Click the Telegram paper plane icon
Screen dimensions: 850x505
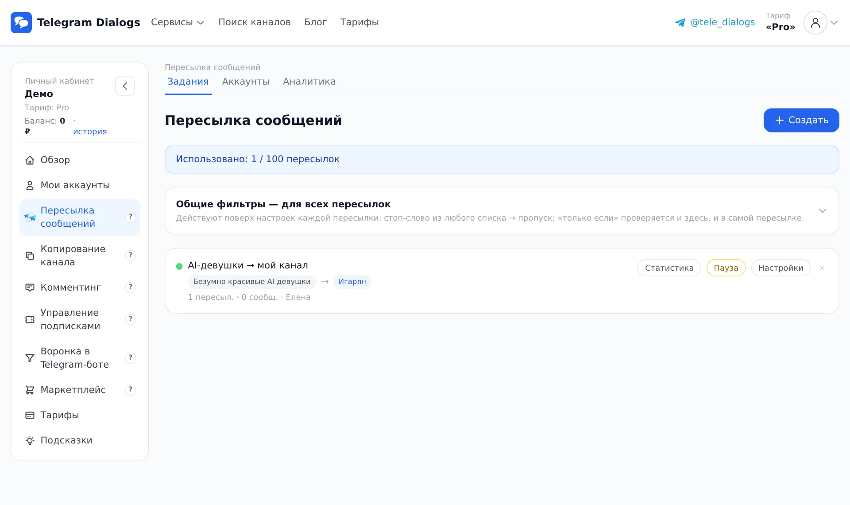[x=680, y=23]
